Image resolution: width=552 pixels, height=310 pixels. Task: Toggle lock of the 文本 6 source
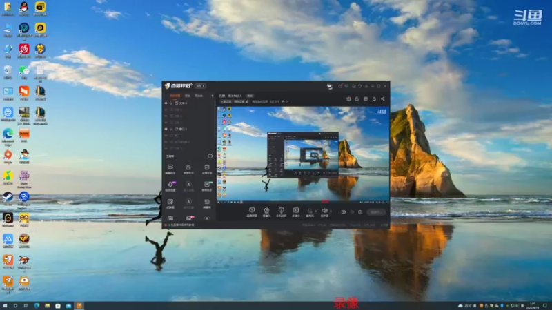[x=171, y=103]
